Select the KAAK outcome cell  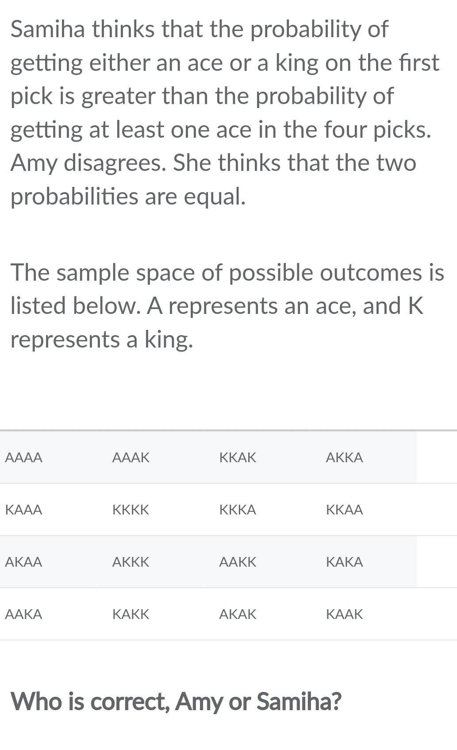click(344, 614)
